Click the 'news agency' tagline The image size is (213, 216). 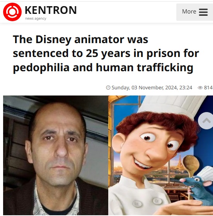tap(36, 18)
